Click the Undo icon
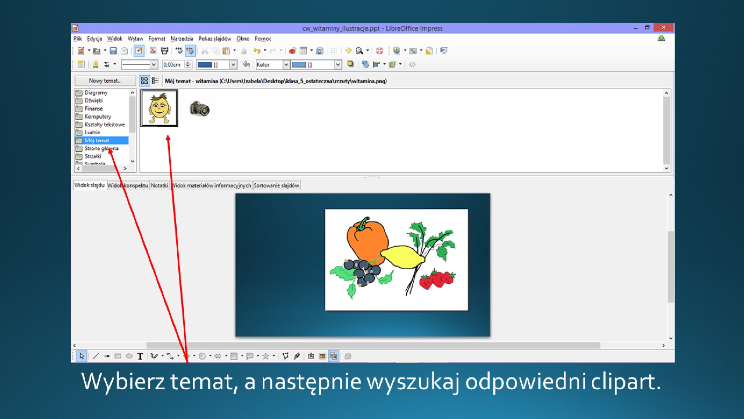Image resolution: width=744 pixels, height=419 pixels. [x=257, y=51]
